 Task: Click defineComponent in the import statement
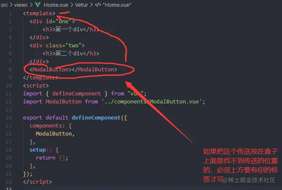[77, 94]
